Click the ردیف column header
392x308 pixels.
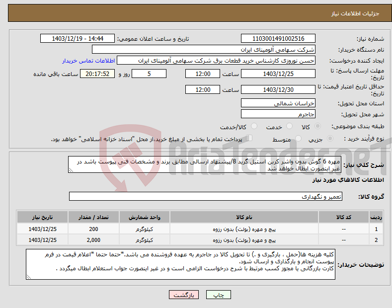(376, 217)
